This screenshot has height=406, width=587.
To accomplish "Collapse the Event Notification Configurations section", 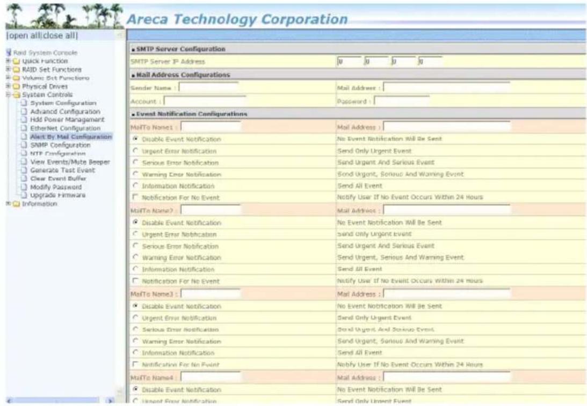I will (133, 114).
